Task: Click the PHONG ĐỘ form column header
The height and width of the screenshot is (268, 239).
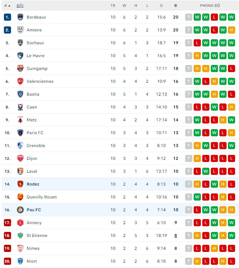Action: pyautogui.click(x=210, y=6)
